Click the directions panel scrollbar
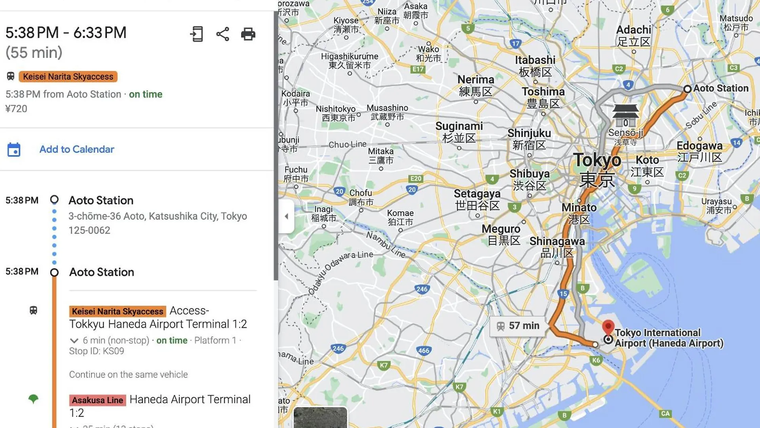760x428 pixels. [x=276, y=146]
